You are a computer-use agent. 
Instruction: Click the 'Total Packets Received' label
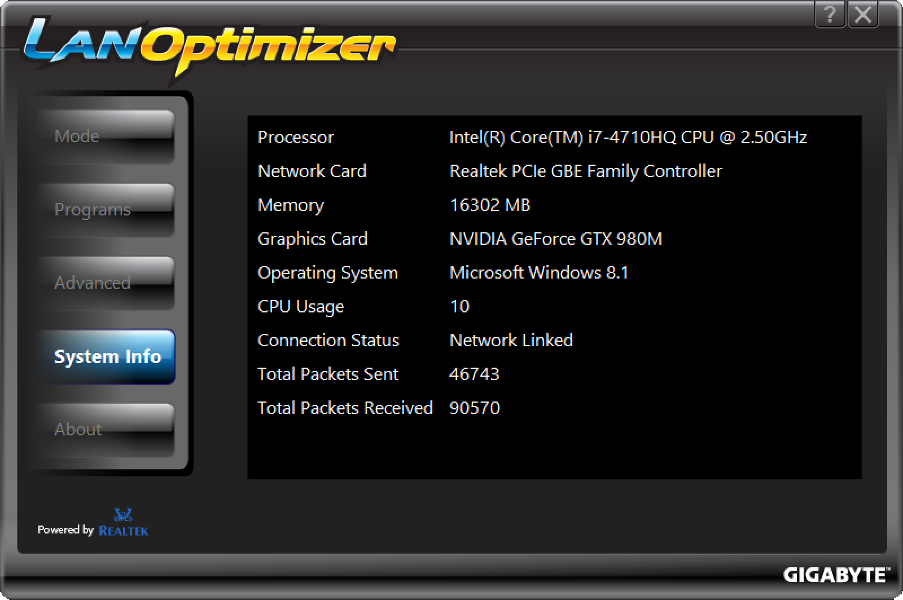point(345,408)
